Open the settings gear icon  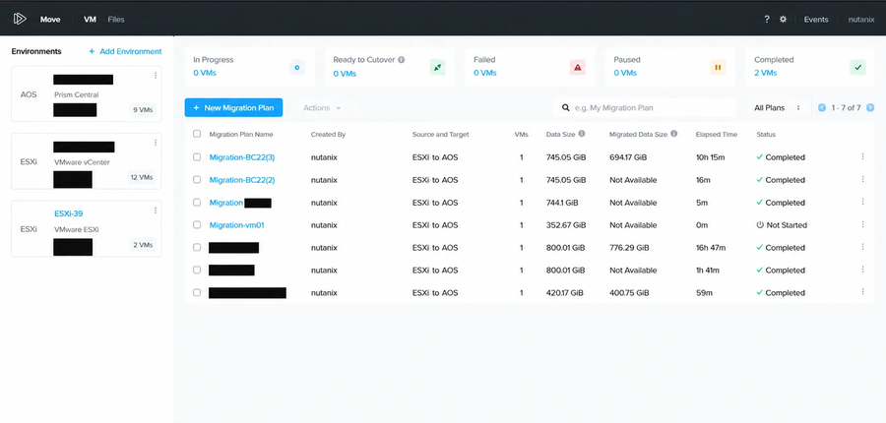click(x=783, y=20)
